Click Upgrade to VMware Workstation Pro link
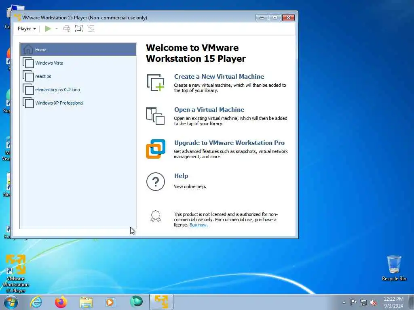This screenshot has height=310, width=414. 229,142
